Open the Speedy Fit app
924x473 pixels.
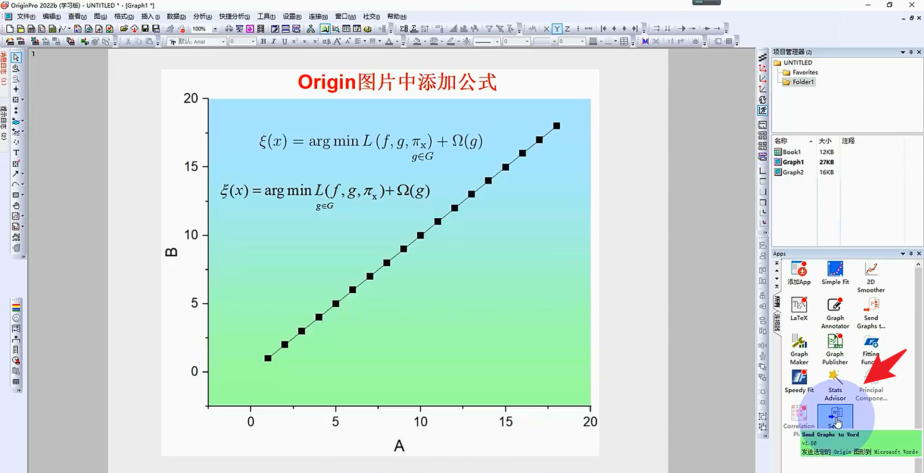(799, 382)
